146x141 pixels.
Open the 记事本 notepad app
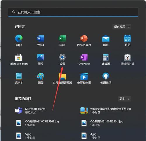point(19,76)
